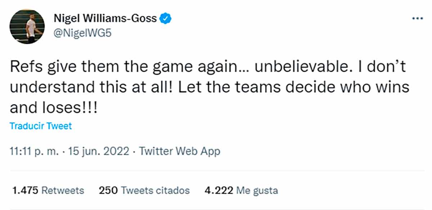432x210 pixels.
Task: Click the 11:11 p. m. timestamp
Action: point(33,151)
